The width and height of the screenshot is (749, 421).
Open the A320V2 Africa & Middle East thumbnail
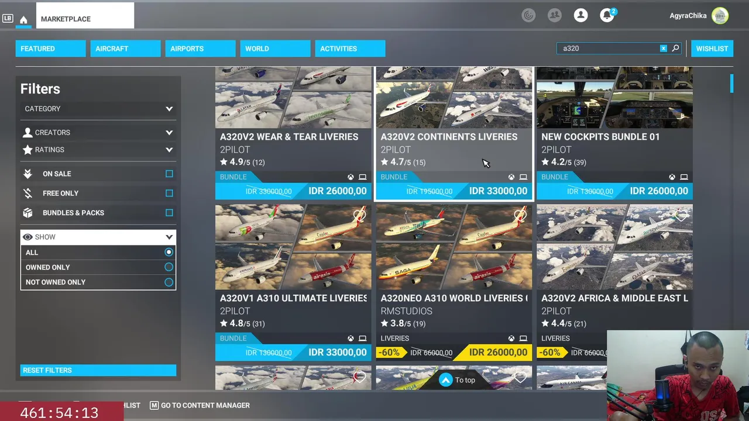614,247
